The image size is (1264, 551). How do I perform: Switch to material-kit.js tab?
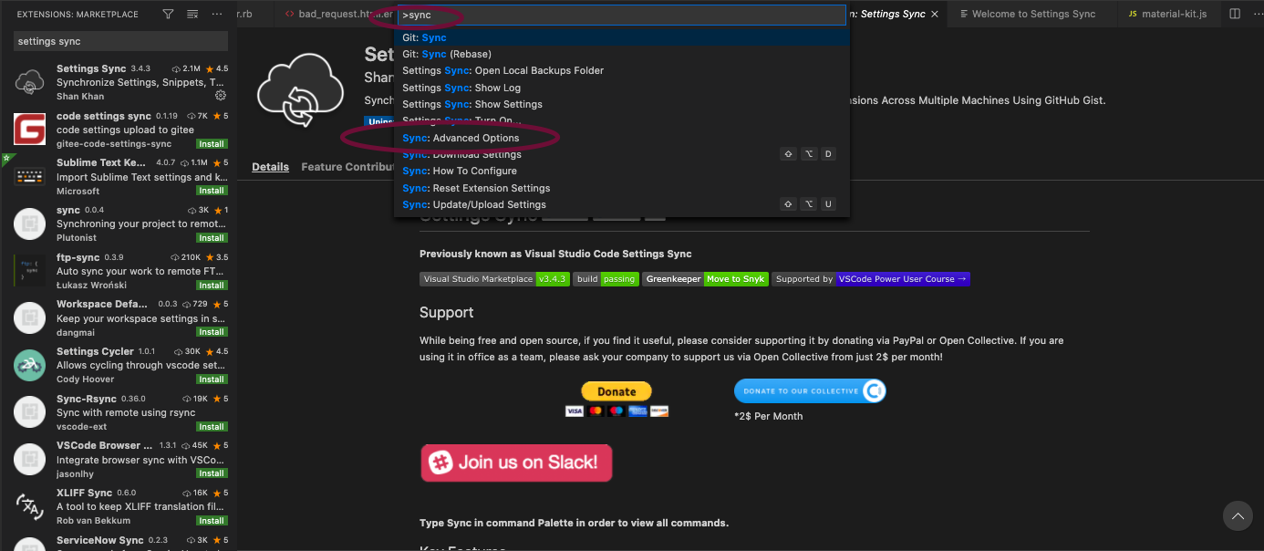click(1166, 14)
